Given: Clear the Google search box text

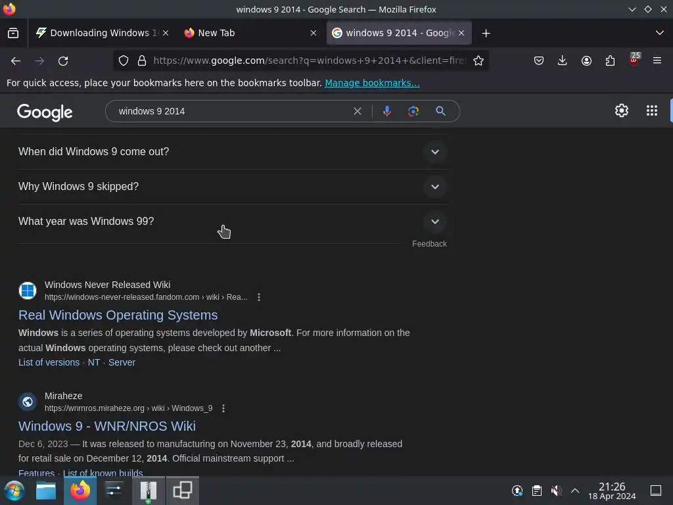Looking at the screenshot, I should pos(357,111).
